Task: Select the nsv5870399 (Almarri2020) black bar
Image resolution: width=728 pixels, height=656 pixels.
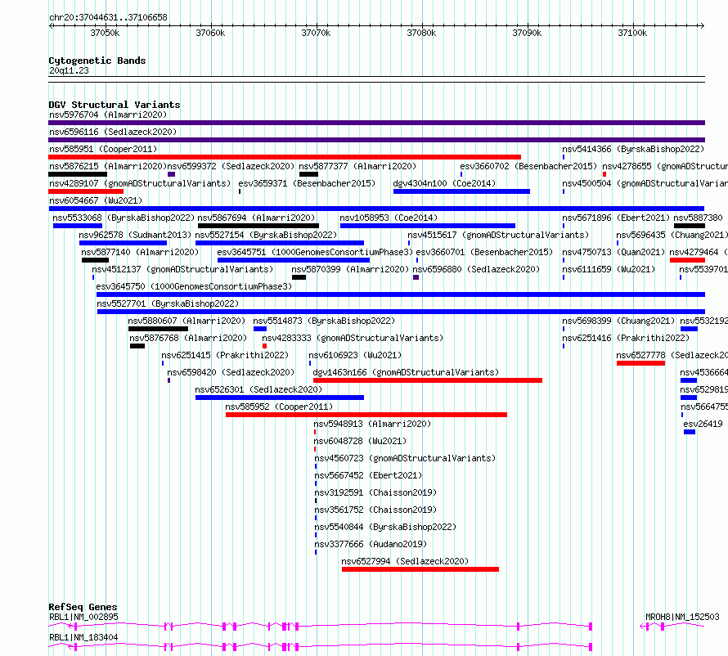Action: [x=299, y=277]
